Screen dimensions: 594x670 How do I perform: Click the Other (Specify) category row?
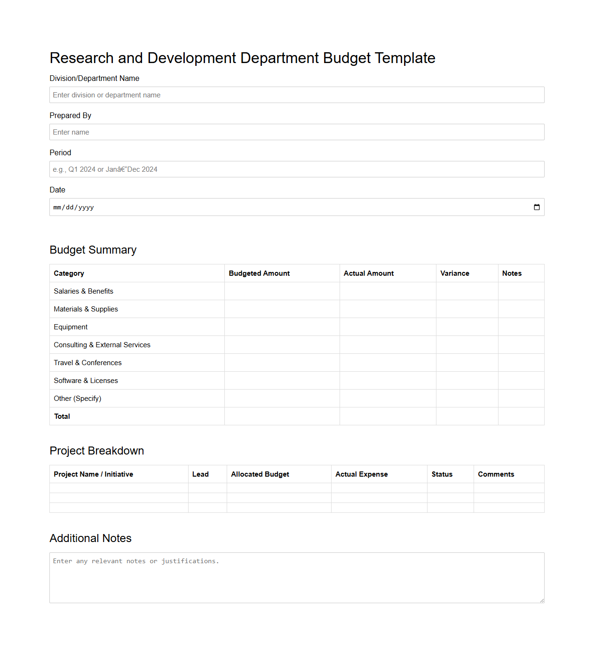coord(136,398)
